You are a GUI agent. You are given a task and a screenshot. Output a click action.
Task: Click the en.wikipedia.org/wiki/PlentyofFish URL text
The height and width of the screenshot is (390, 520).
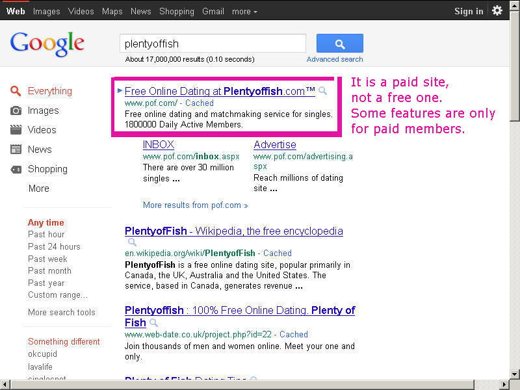[x=190, y=253]
